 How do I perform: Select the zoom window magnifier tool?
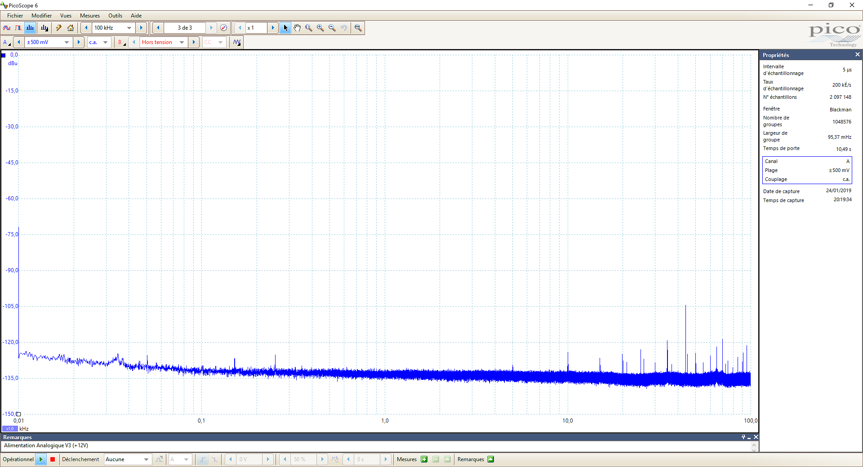pos(309,28)
